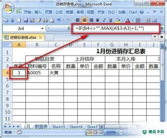The height and width of the screenshot is (138, 167).
Task: Click the font color red A
Action: [128, 20]
